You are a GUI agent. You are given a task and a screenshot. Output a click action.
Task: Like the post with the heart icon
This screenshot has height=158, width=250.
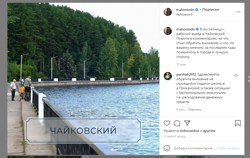pos(167,123)
